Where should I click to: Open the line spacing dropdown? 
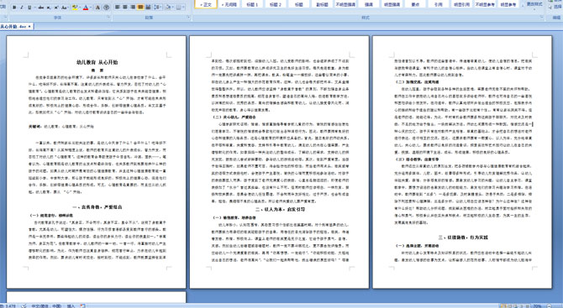click(158, 8)
